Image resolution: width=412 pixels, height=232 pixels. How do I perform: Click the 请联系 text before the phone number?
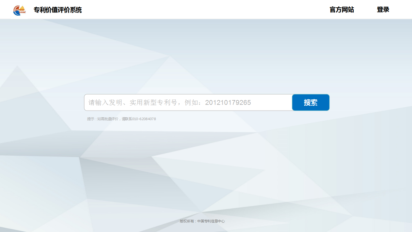[x=127, y=119]
